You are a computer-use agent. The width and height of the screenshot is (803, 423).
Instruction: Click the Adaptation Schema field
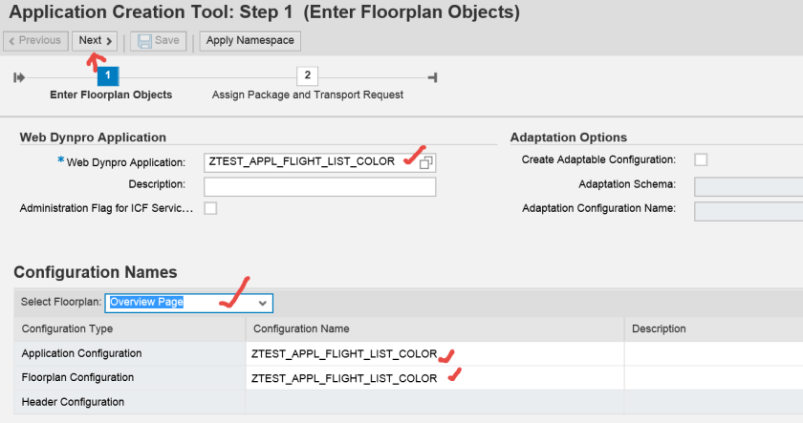749,185
